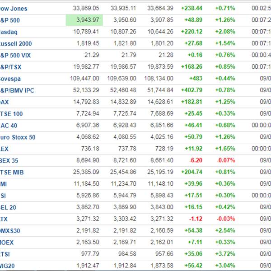
Task: Select S&P/TSX change +168.26
Action: (x=192, y=67)
